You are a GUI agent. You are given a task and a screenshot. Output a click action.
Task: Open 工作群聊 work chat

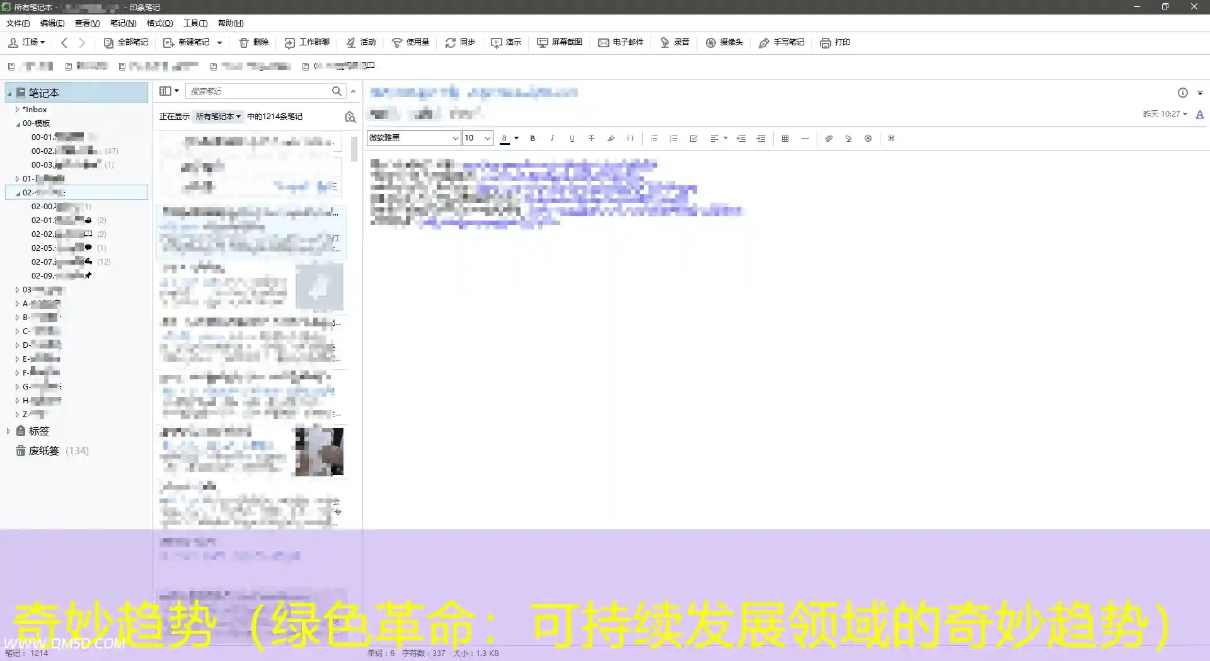tap(307, 42)
